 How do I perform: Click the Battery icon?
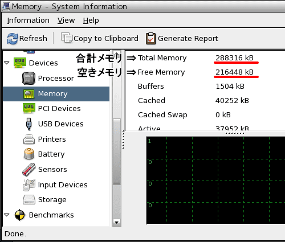click(29, 154)
